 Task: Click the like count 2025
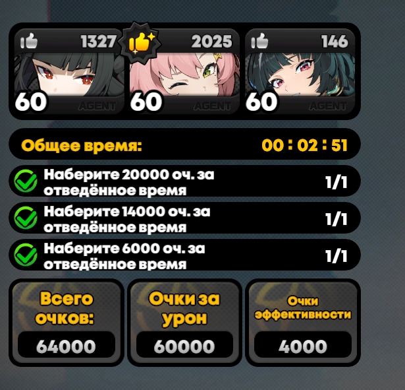211,42
